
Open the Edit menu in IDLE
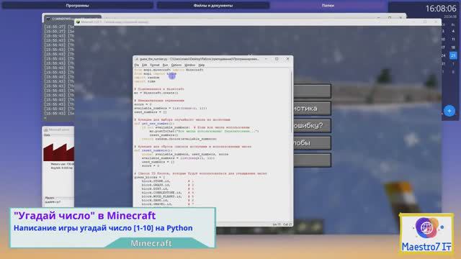(x=144, y=65)
